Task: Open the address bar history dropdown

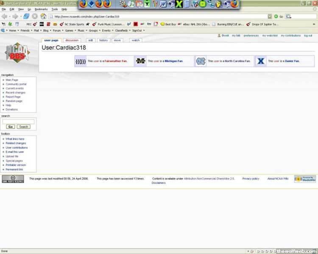Action: 270,16
